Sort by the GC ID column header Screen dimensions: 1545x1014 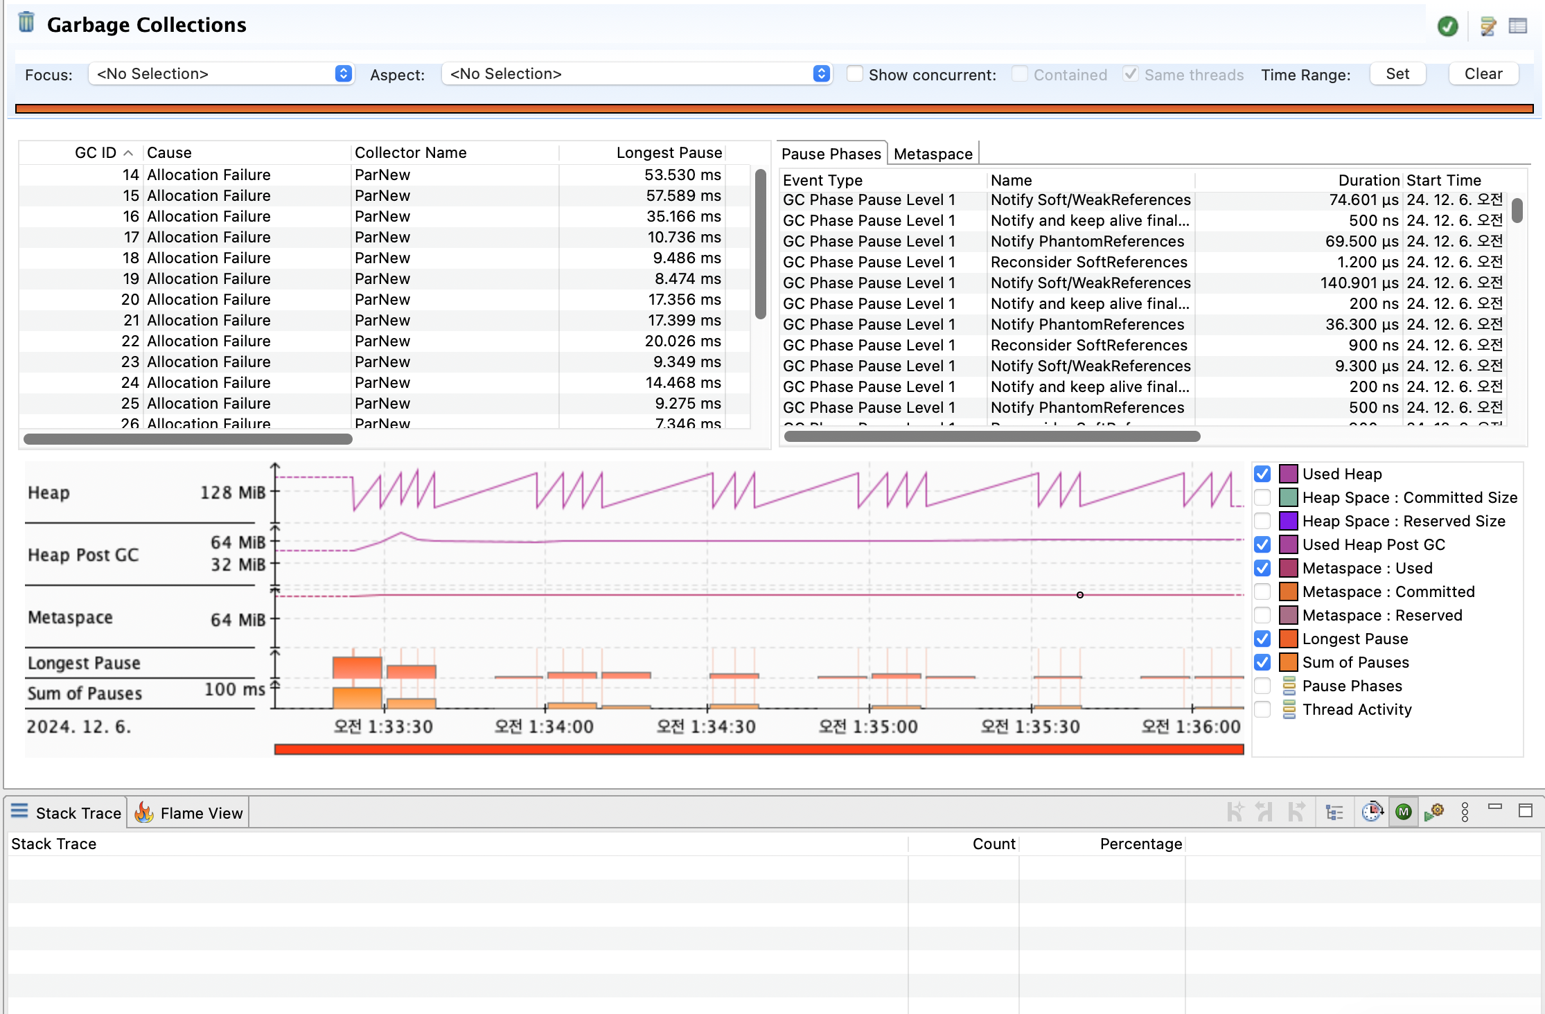click(x=96, y=152)
